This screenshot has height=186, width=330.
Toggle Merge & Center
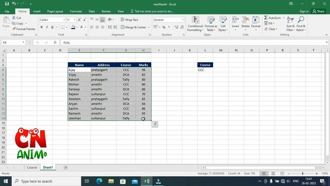tap(134, 27)
